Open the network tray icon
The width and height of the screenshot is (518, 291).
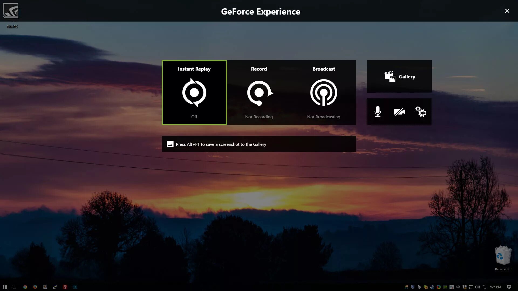pyautogui.click(x=471, y=287)
